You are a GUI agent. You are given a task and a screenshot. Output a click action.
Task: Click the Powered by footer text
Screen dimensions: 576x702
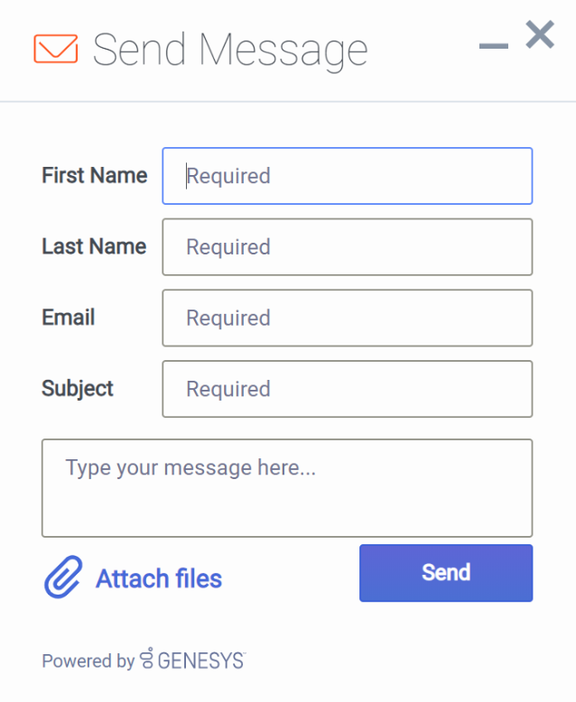click(x=88, y=661)
